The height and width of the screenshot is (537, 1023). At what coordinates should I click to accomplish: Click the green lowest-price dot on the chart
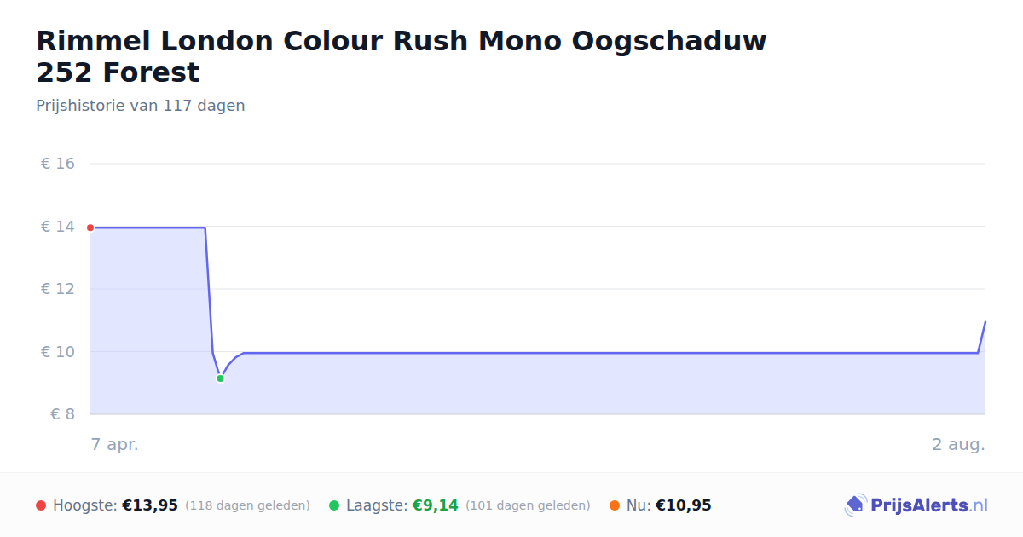pyautogui.click(x=220, y=378)
